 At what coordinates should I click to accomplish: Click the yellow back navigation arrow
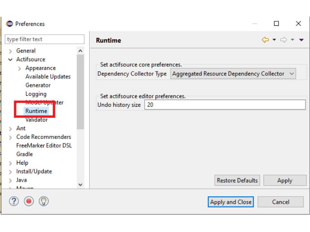(x=265, y=40)
